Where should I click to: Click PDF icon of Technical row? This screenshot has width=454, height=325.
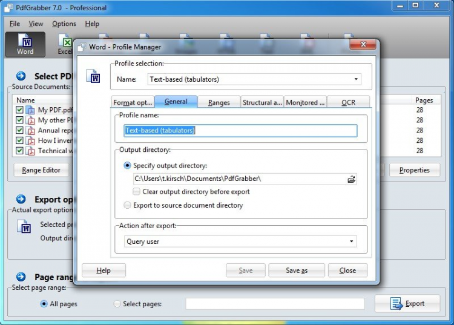point(30,151)
